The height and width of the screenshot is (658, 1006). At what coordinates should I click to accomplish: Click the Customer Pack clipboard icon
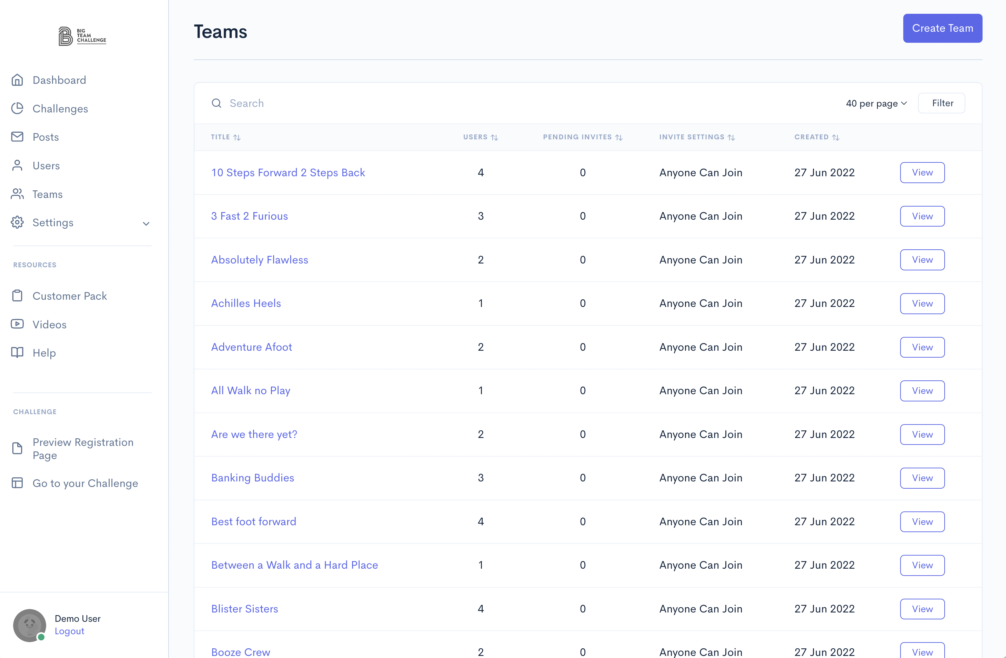click(x=17, y=296)
